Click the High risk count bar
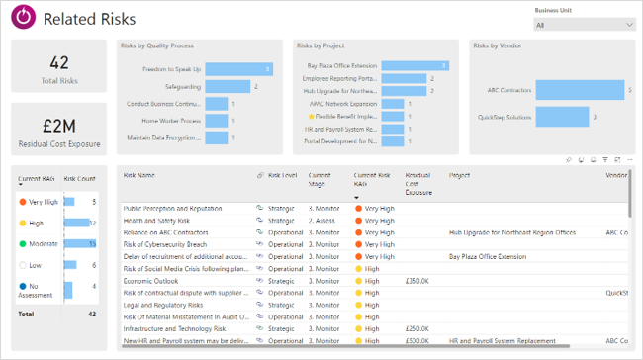Image resolution: width=643 pixels, height=360 pixels. 77,224
